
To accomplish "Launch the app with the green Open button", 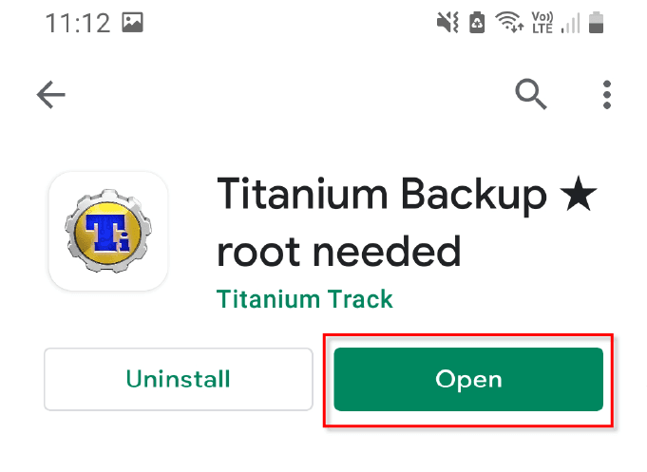I will coord(468,379).
